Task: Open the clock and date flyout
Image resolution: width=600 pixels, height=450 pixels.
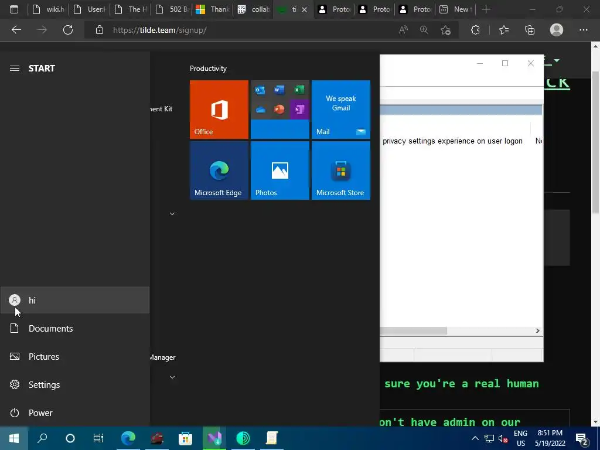Action: 550,438
